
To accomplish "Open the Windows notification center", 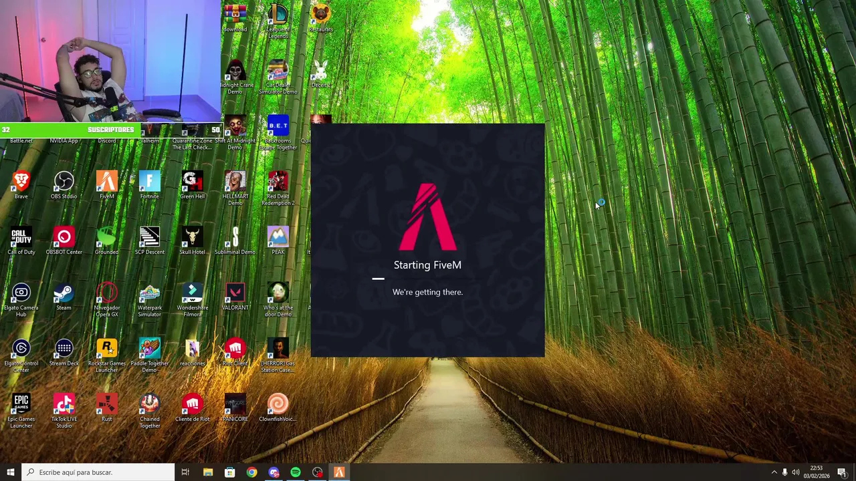I will [842, 472].
